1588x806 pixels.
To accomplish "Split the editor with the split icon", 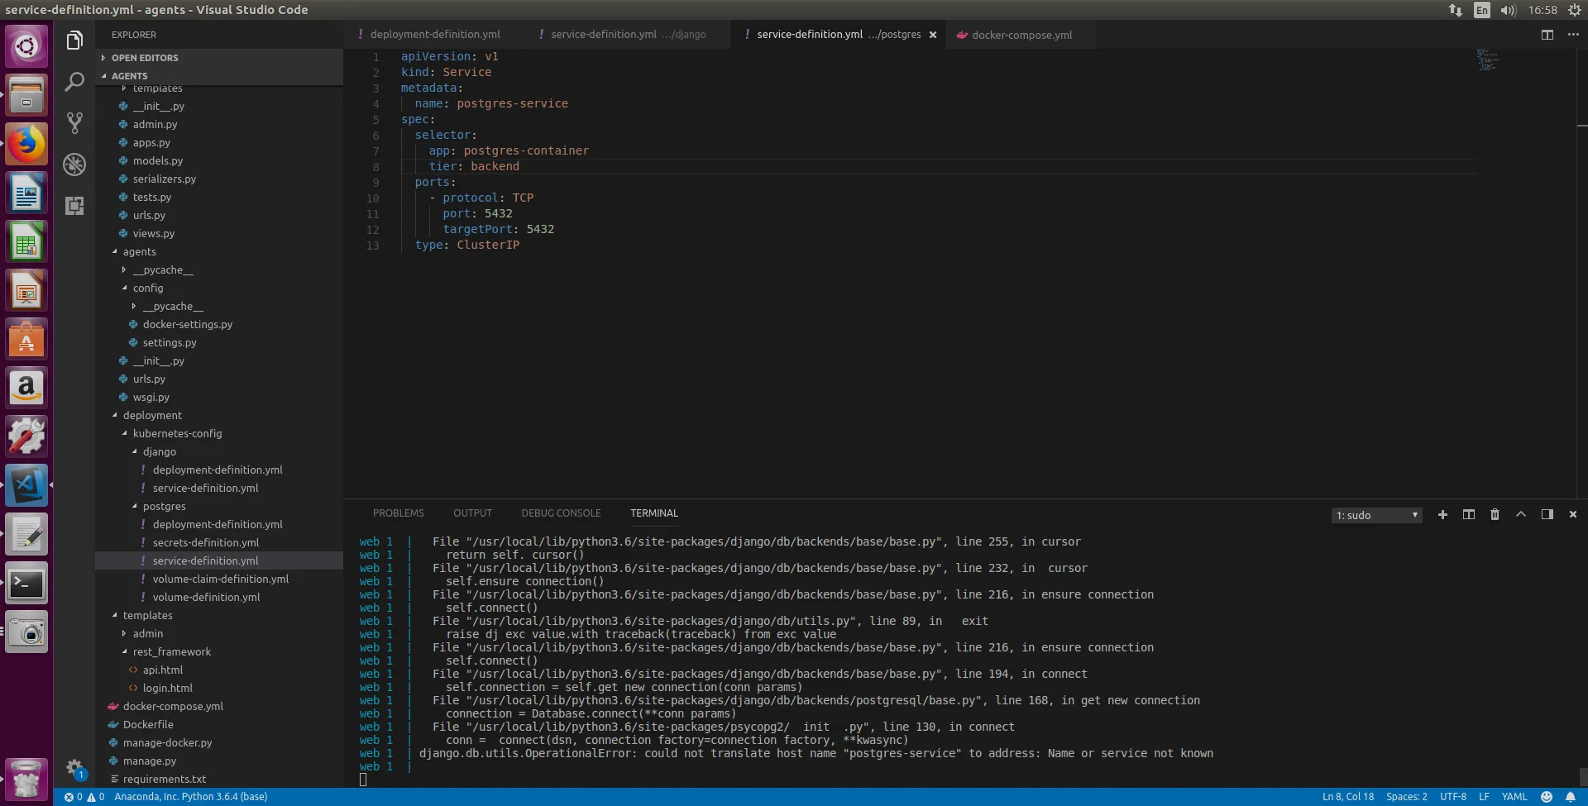I will 1547,35.
